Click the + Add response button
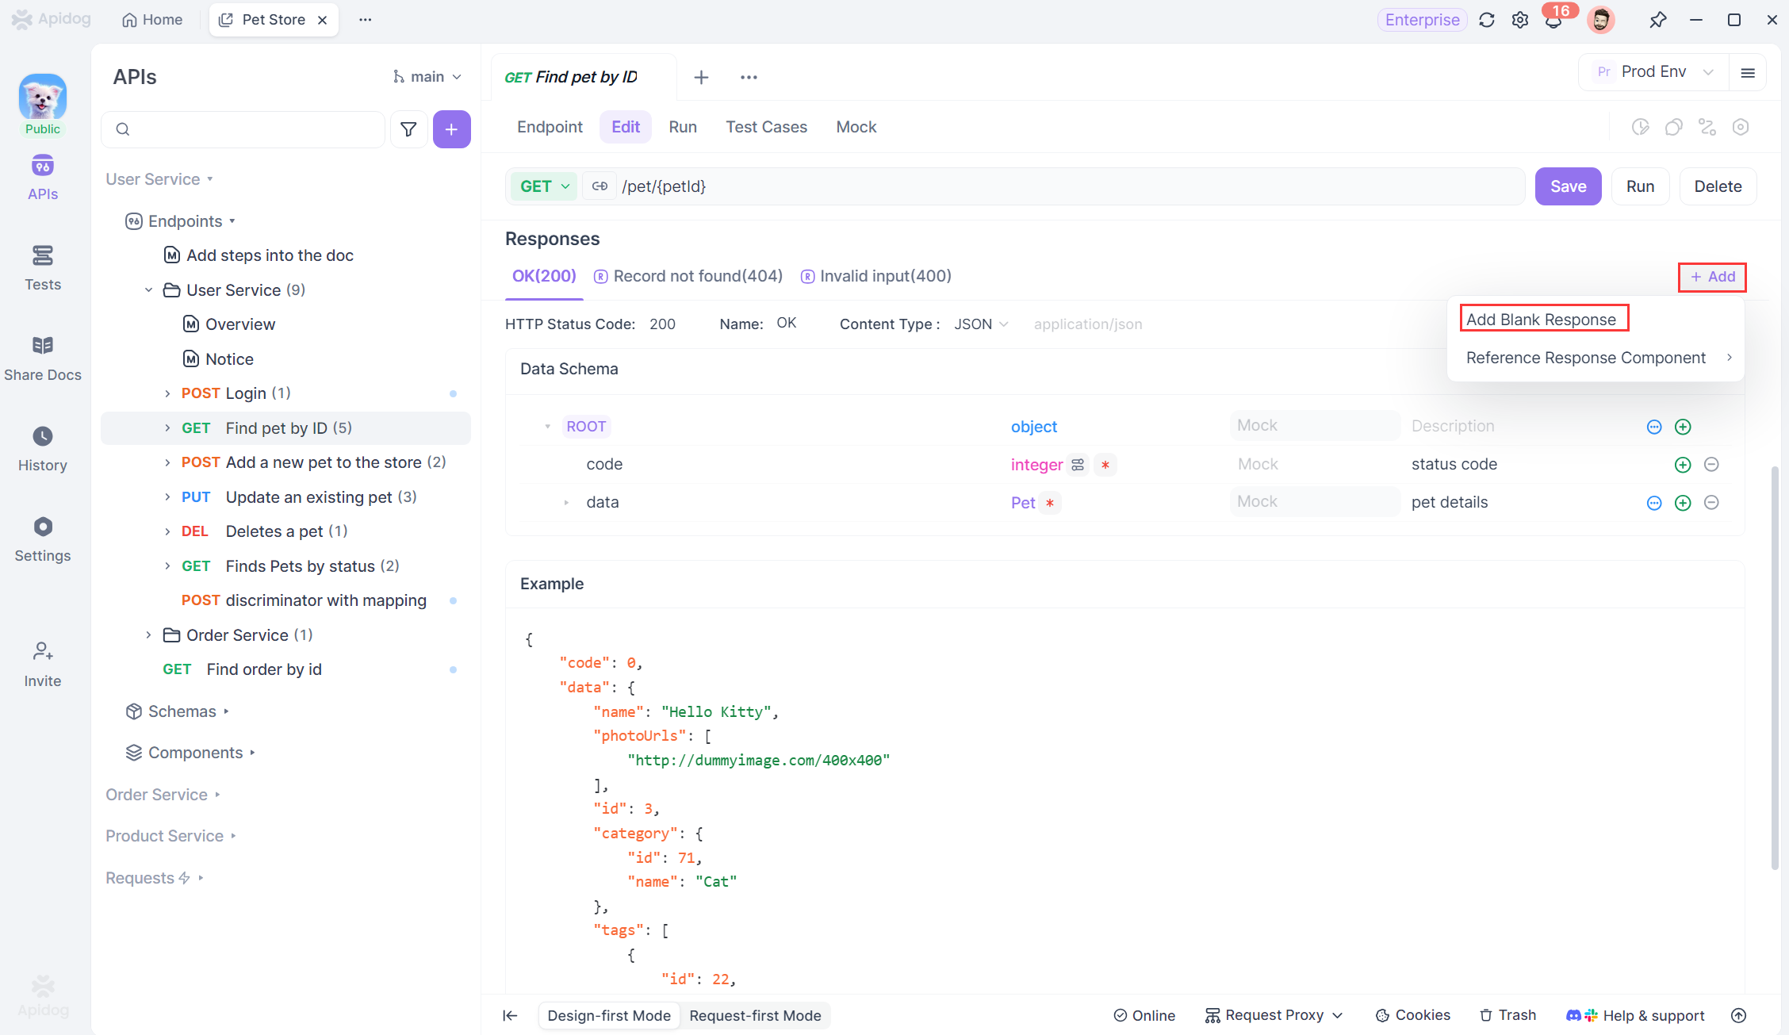This screenshot has width=1789, height=1035. click(1713, 277)
